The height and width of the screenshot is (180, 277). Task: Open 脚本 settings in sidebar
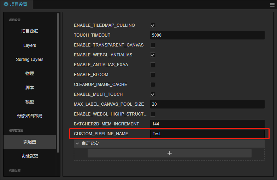point(30,87)
